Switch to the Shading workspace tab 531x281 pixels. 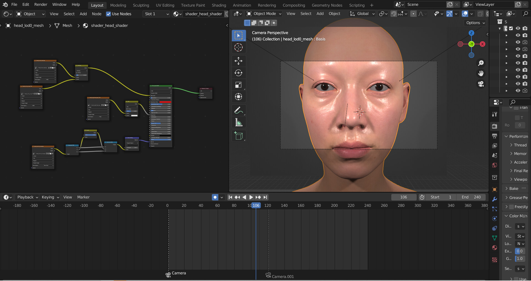tap(219, 5)
